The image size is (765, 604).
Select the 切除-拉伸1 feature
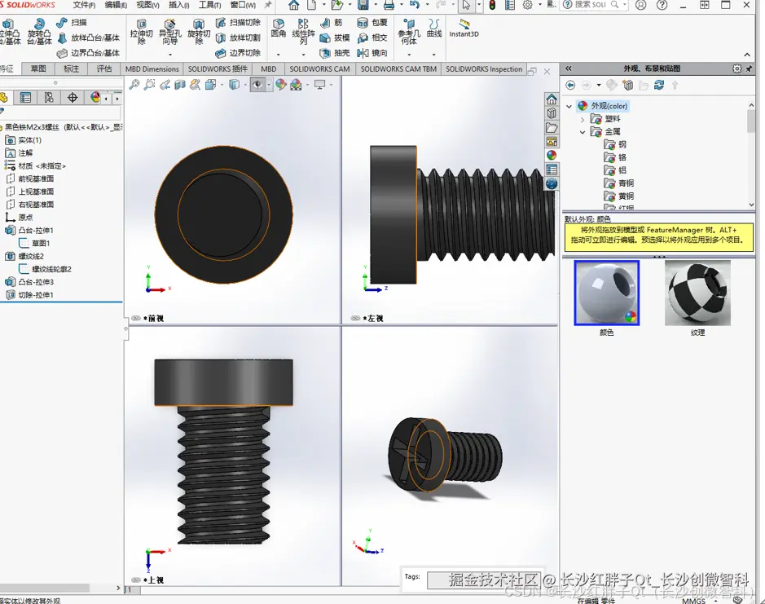(x=30, y=295)
